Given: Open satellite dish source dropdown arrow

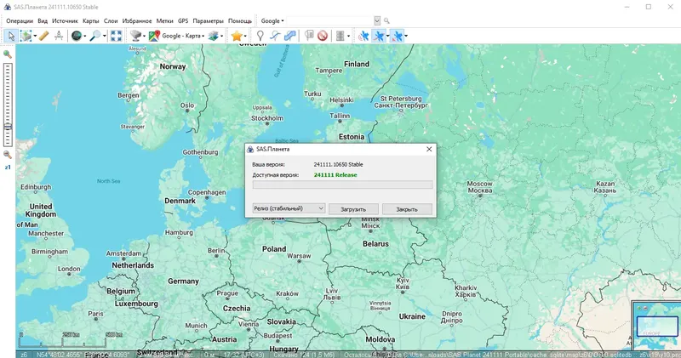Looking at the screenshot, I should coord(144,36).
